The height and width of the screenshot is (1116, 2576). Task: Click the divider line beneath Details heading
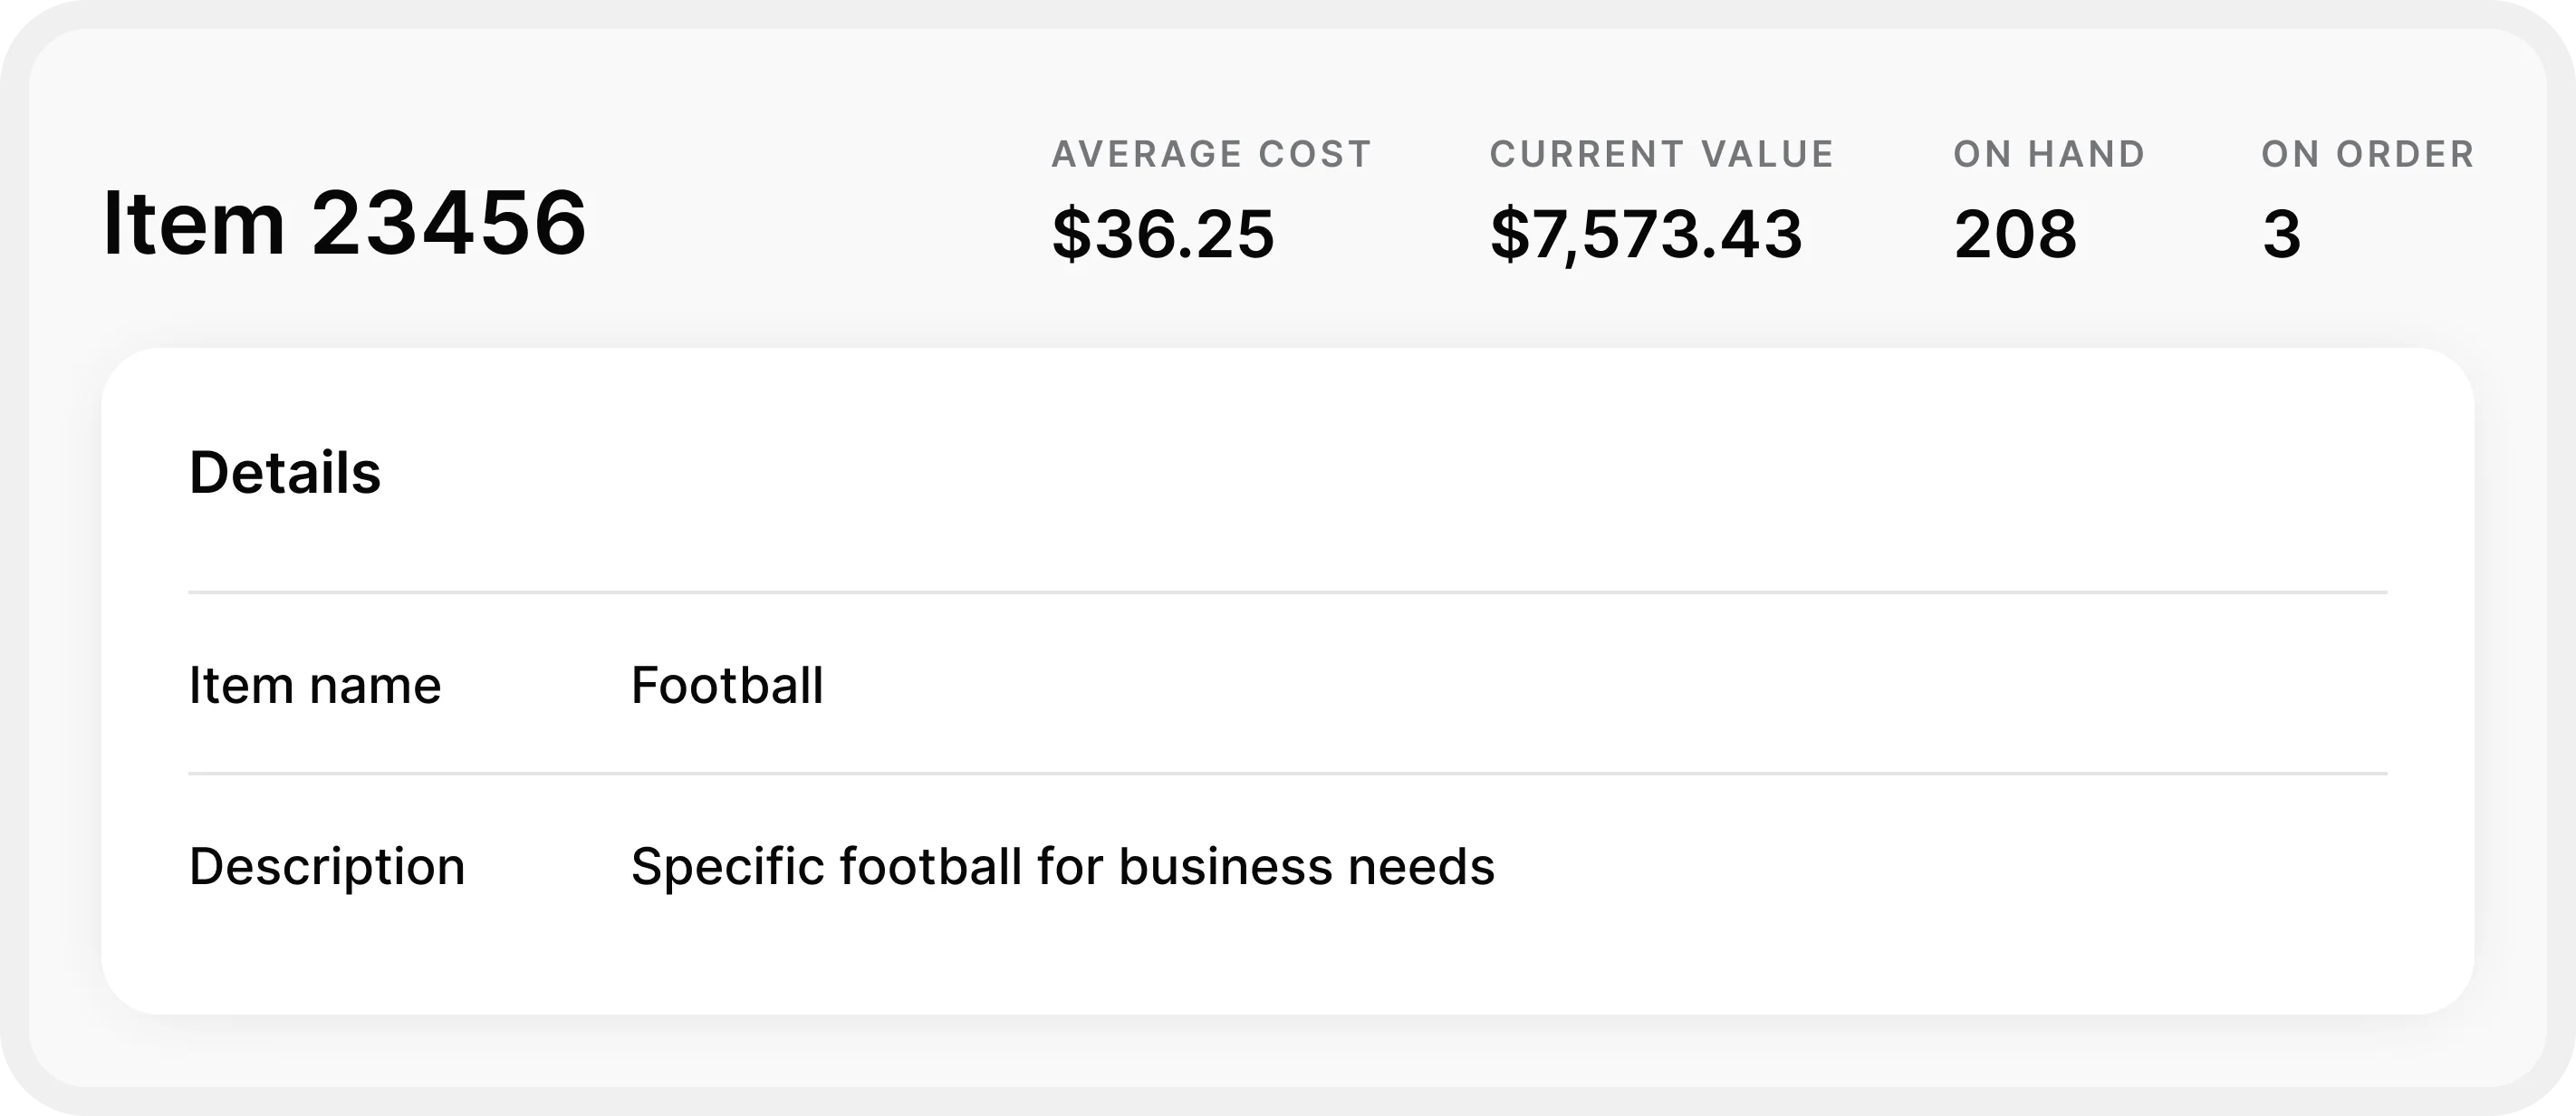pyautogui.click(x=1287, y=592)
